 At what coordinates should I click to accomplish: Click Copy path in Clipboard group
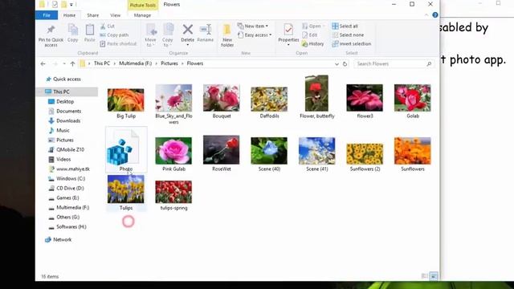114,35
